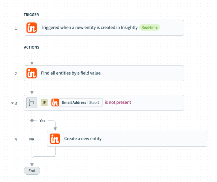The height and width of the screenshot is (182, 217).
Task: Open the trigger step Triggered when a new entity
Action: [x=104, y=28]
